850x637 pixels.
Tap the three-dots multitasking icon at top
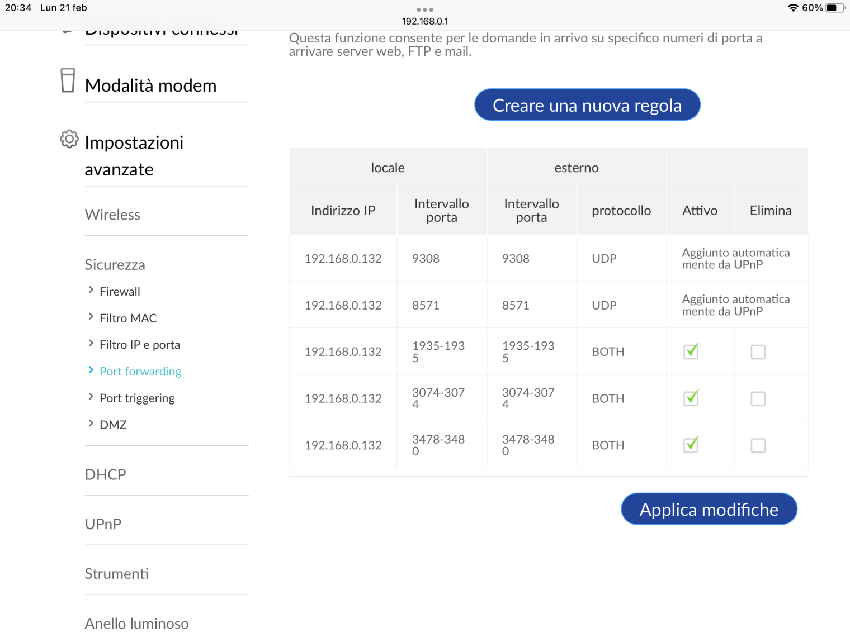coord(424,9)
